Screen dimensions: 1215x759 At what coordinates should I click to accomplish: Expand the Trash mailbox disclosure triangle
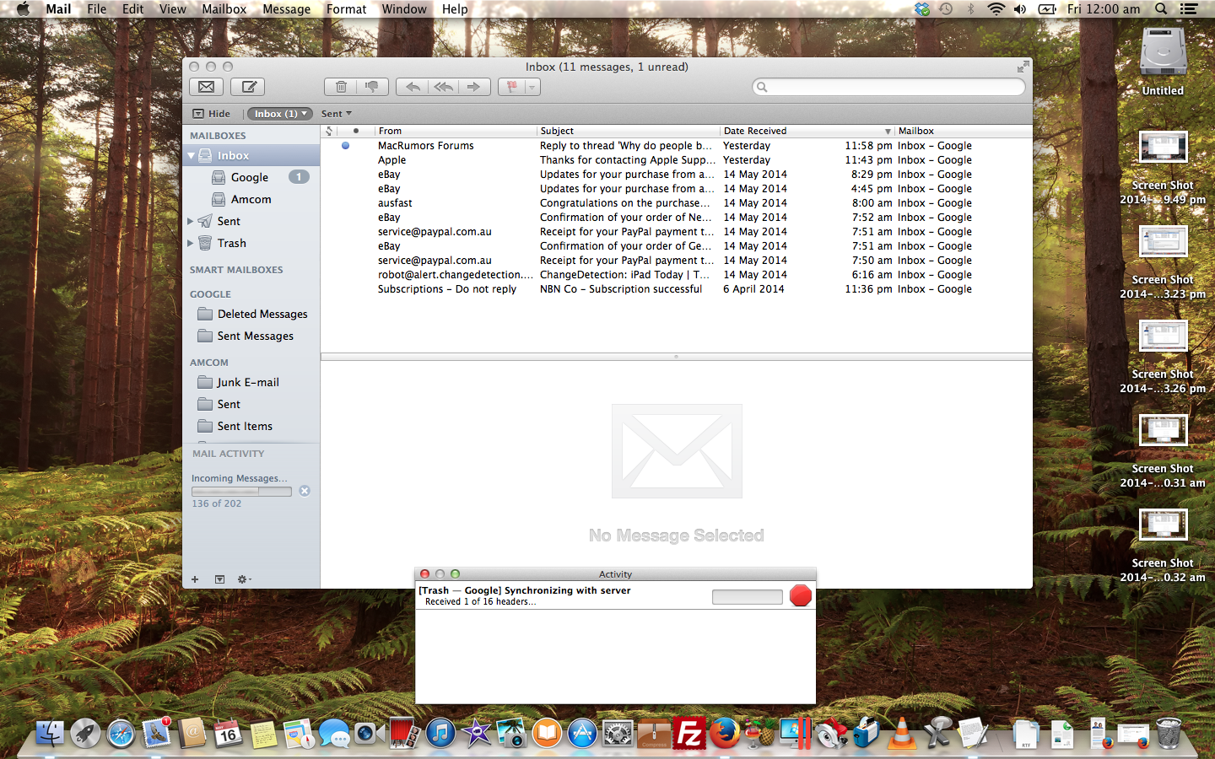[x=191, y=243]
